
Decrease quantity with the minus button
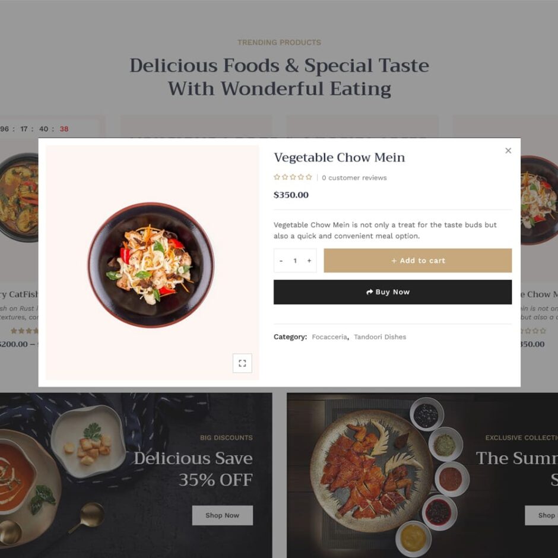tap(281, 261)
